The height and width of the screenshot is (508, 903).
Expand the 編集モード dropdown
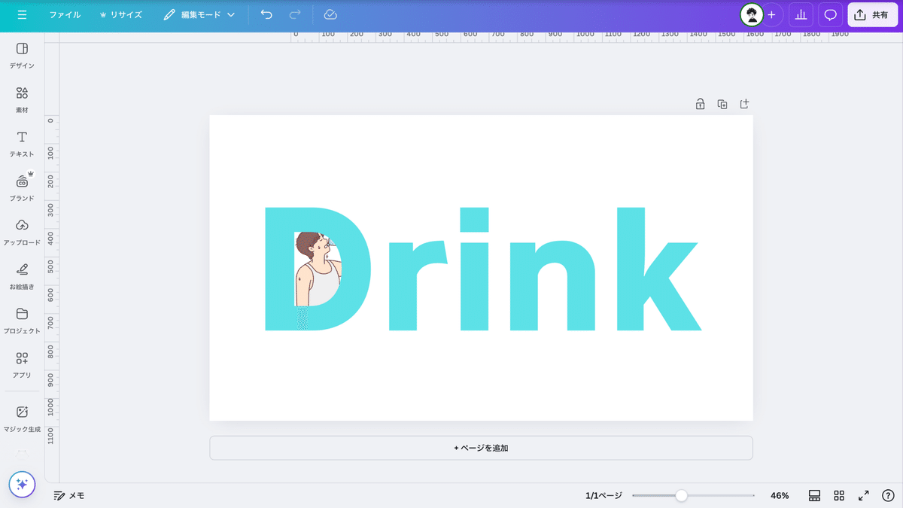(x=199, y=15)
